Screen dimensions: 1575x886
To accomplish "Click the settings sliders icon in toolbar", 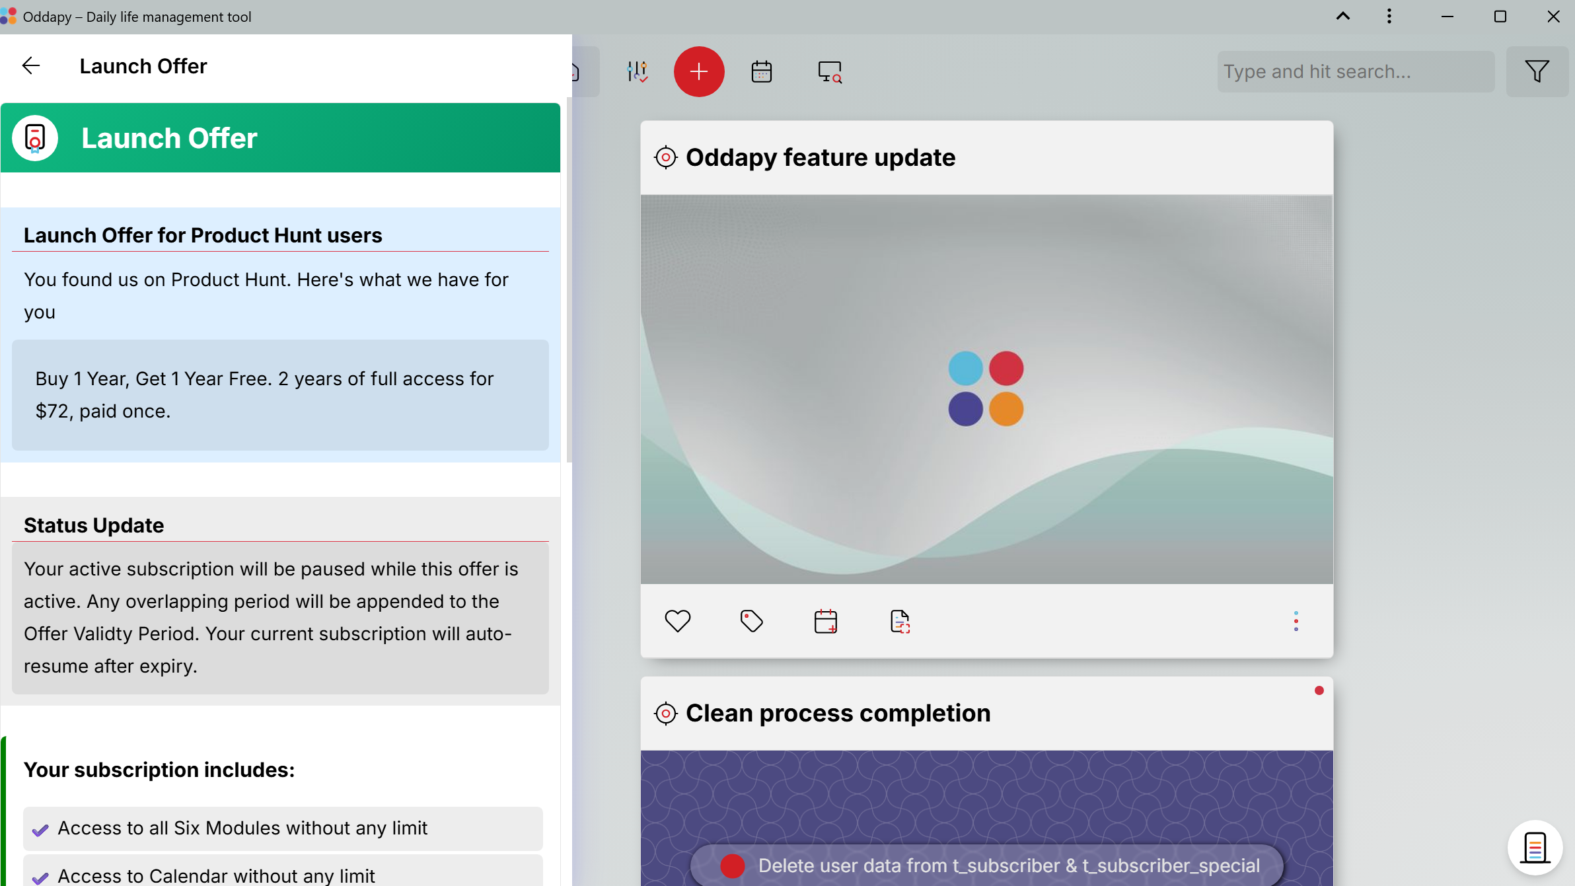I will pyautogui.click(x=637, y=71).
